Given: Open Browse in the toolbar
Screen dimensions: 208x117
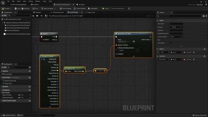Looking at the screenshot, I should click(25, 8).
